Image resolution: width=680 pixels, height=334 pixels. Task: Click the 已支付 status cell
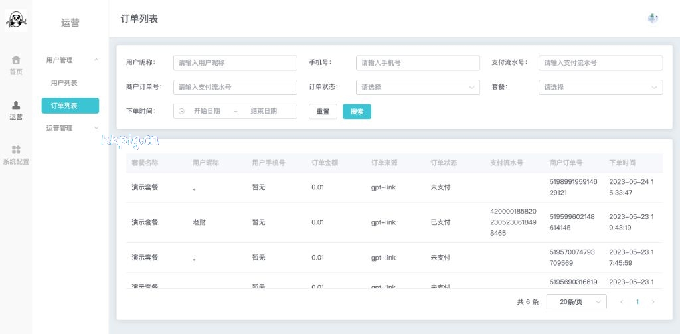(x=440, y=222)
